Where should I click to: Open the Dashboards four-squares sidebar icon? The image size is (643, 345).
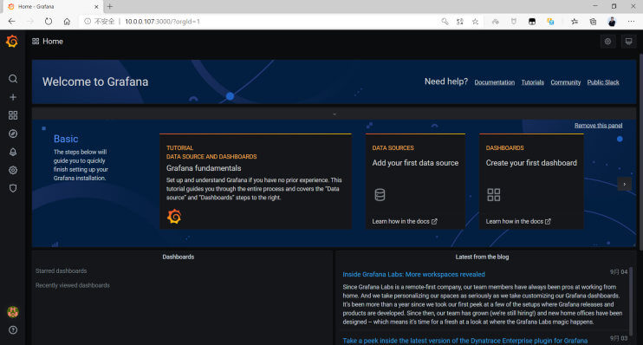(x=13, y=115)
